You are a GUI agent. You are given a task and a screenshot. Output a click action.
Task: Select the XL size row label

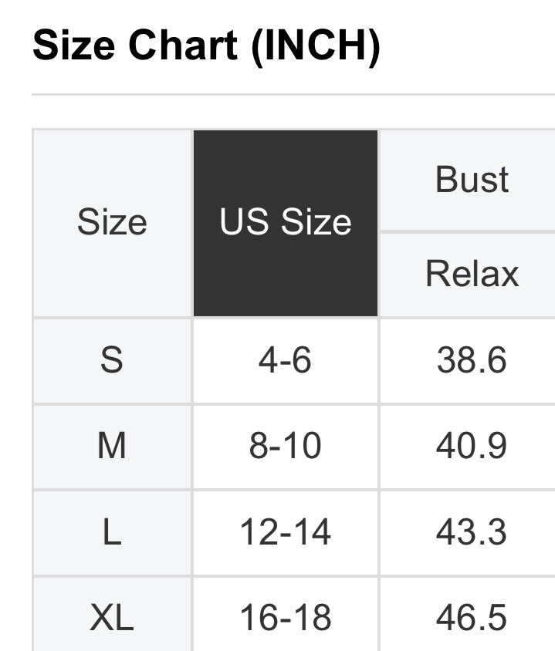coord(112,618)
